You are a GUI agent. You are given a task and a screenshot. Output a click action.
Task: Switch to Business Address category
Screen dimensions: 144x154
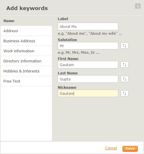[26, 41]
